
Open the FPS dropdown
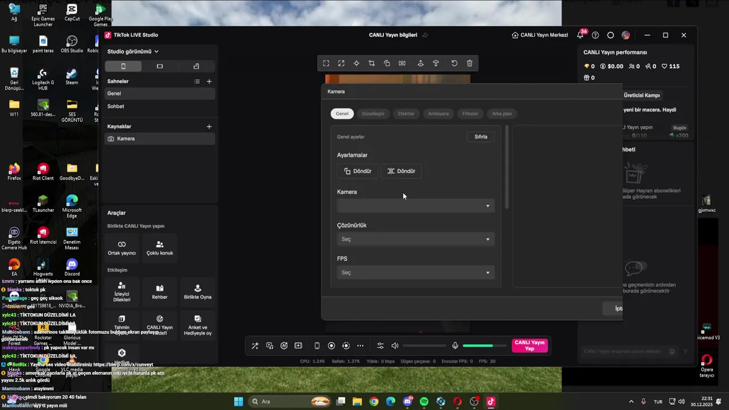point(416,273)
